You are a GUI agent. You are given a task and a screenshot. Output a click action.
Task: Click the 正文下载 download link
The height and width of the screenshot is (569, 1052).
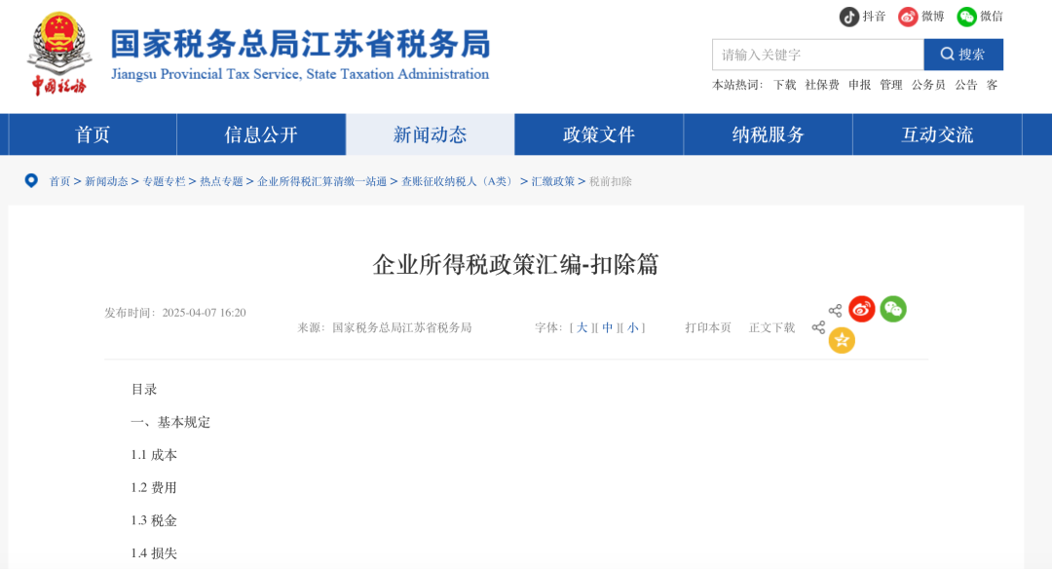(771, 327)
